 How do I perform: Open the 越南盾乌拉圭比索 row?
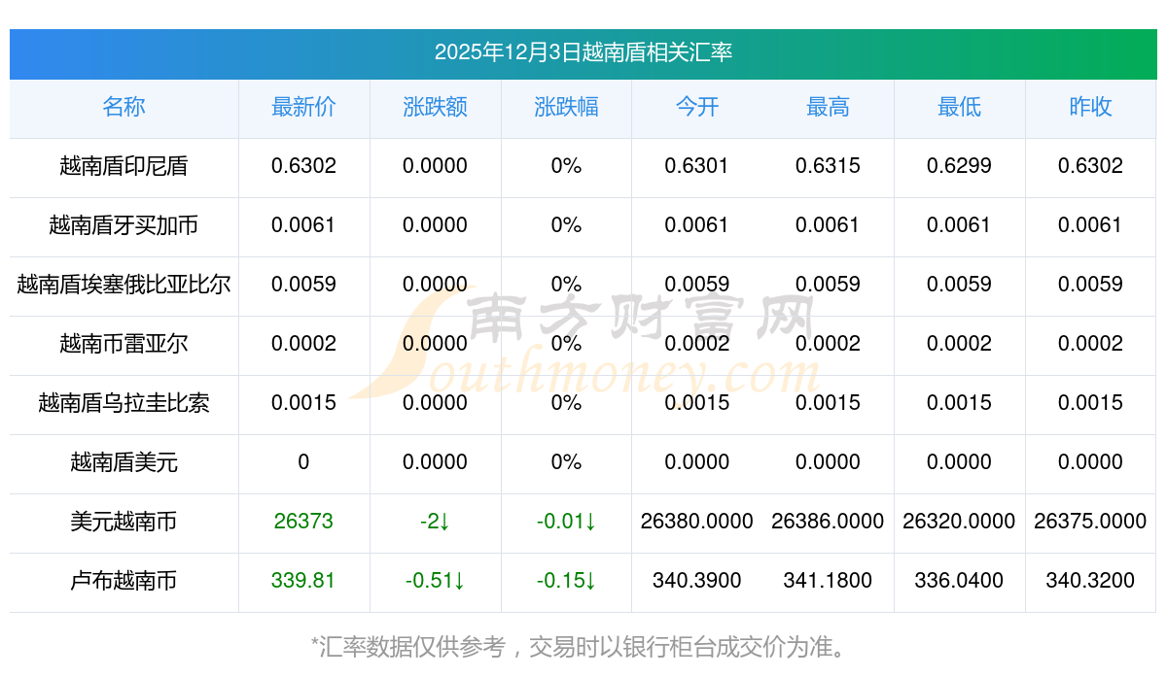coord(124,403)
